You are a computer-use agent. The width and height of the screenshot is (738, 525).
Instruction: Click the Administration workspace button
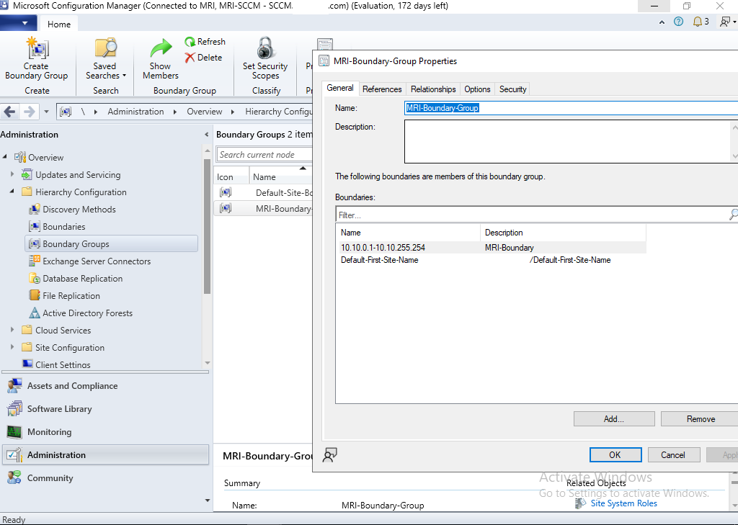pos(105,455)
